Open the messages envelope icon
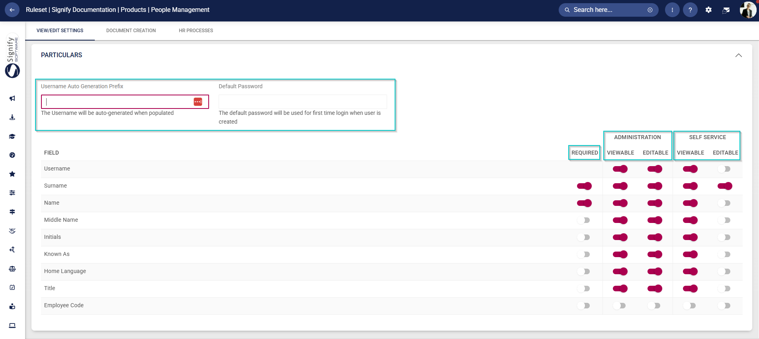This screenshot has width=759, height=339. 726,10
